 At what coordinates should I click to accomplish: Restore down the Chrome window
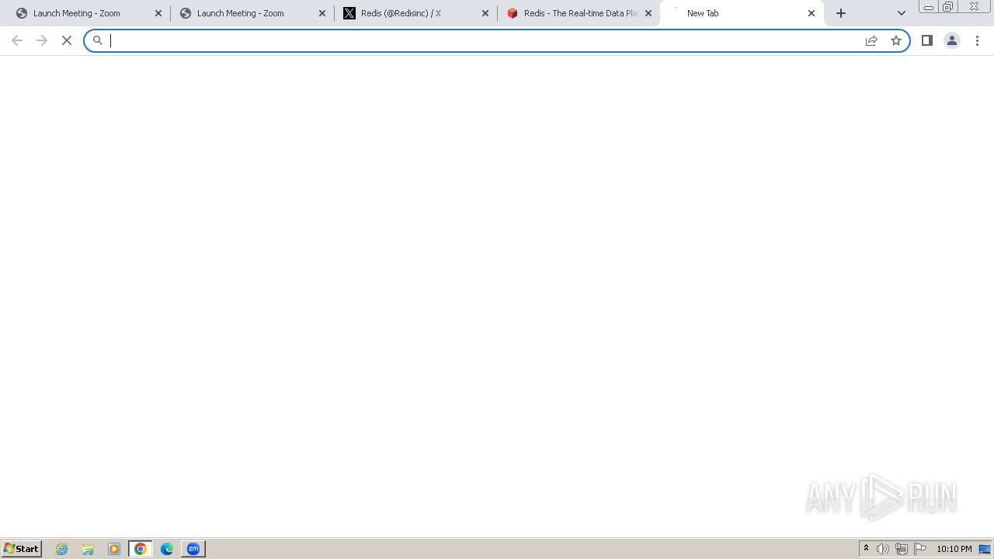click(948, 7)
